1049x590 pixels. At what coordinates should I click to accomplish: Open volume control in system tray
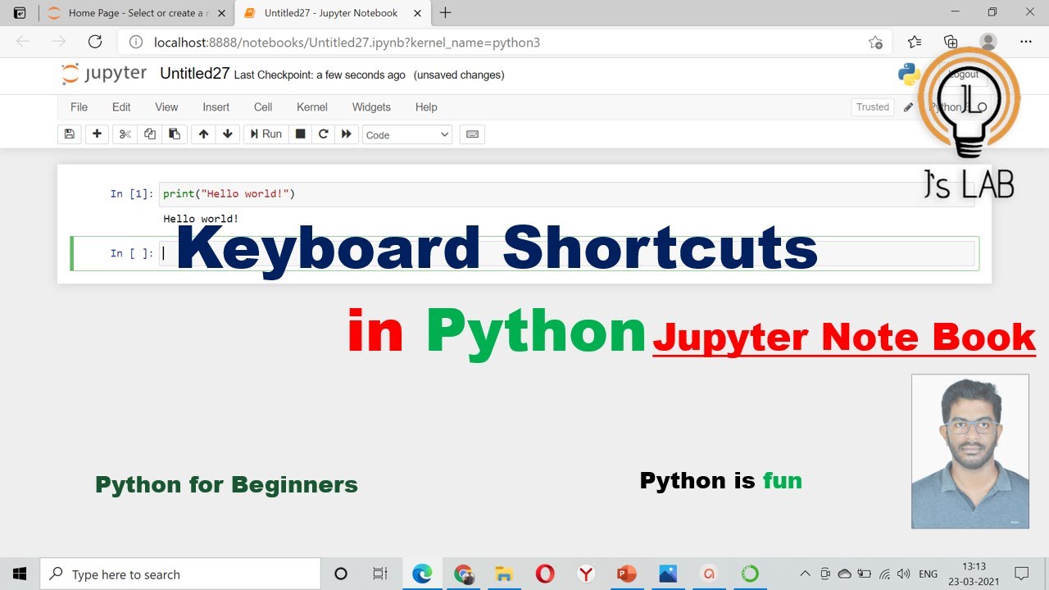[x=904, y=574]
